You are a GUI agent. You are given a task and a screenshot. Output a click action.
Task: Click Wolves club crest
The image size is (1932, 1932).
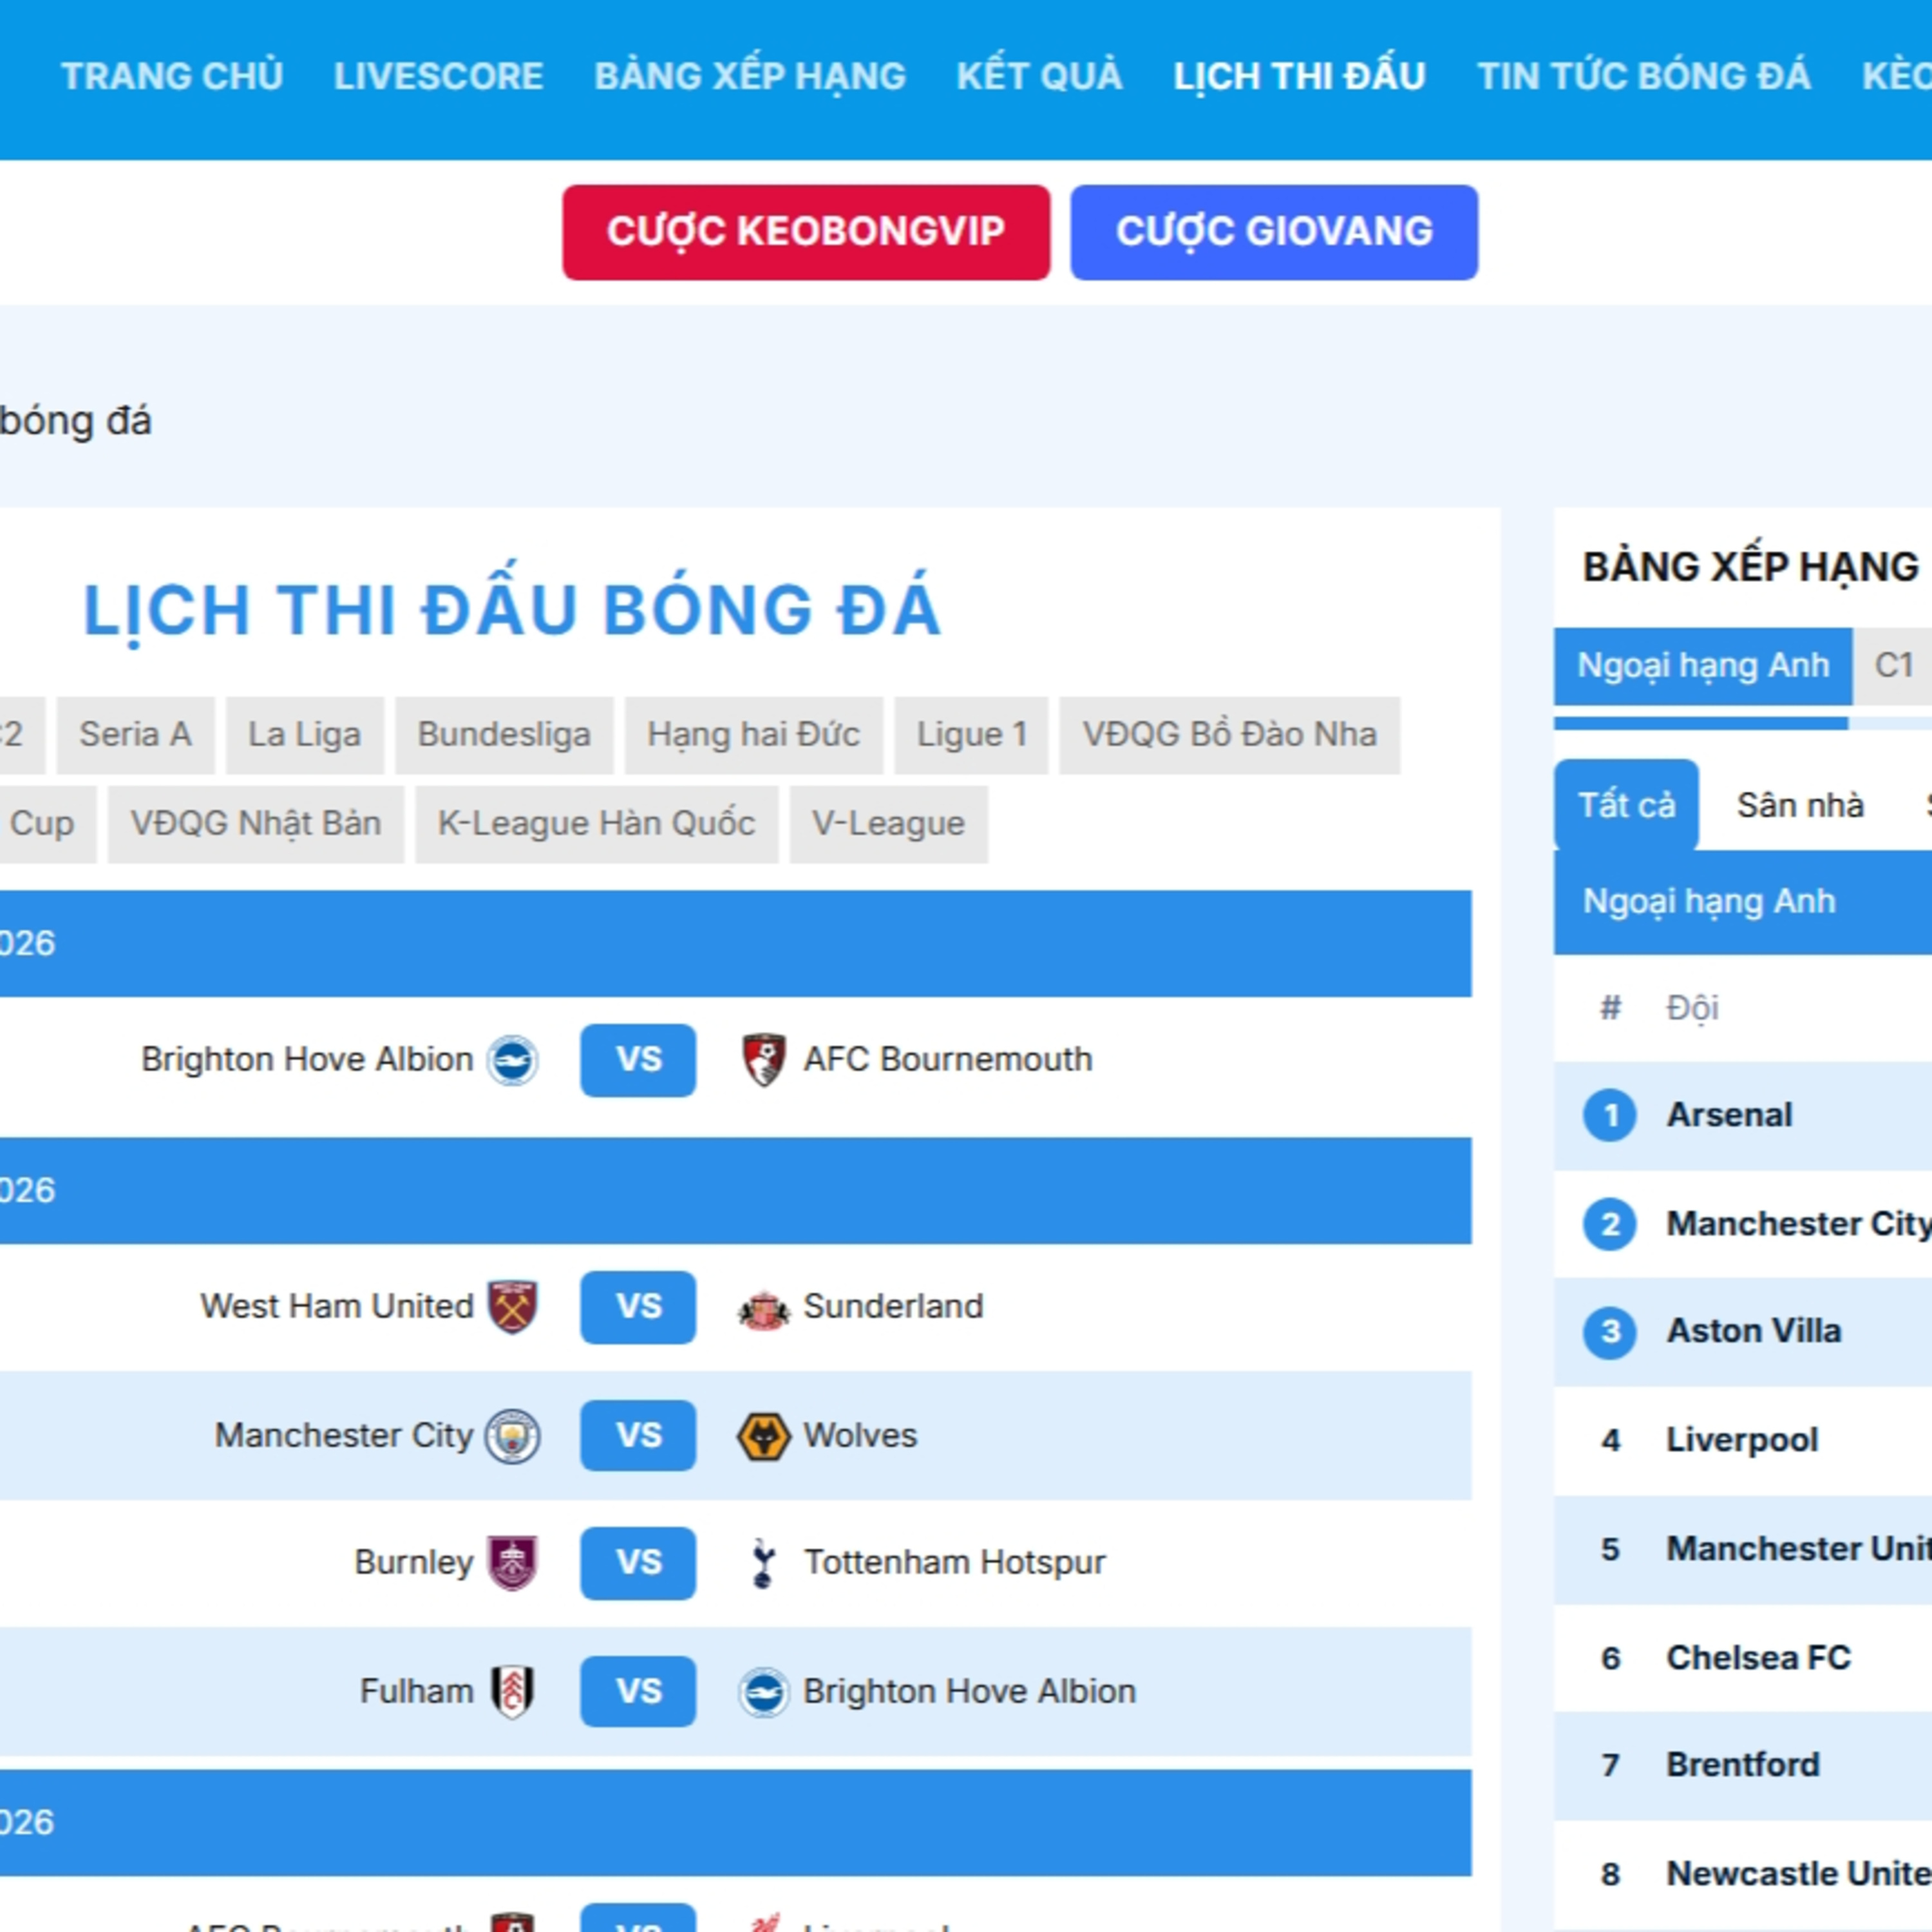(763, 1436)
